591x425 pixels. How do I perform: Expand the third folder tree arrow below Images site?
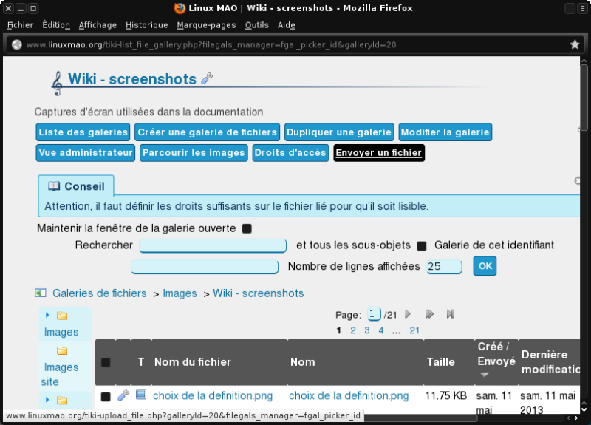click(47, 399)
